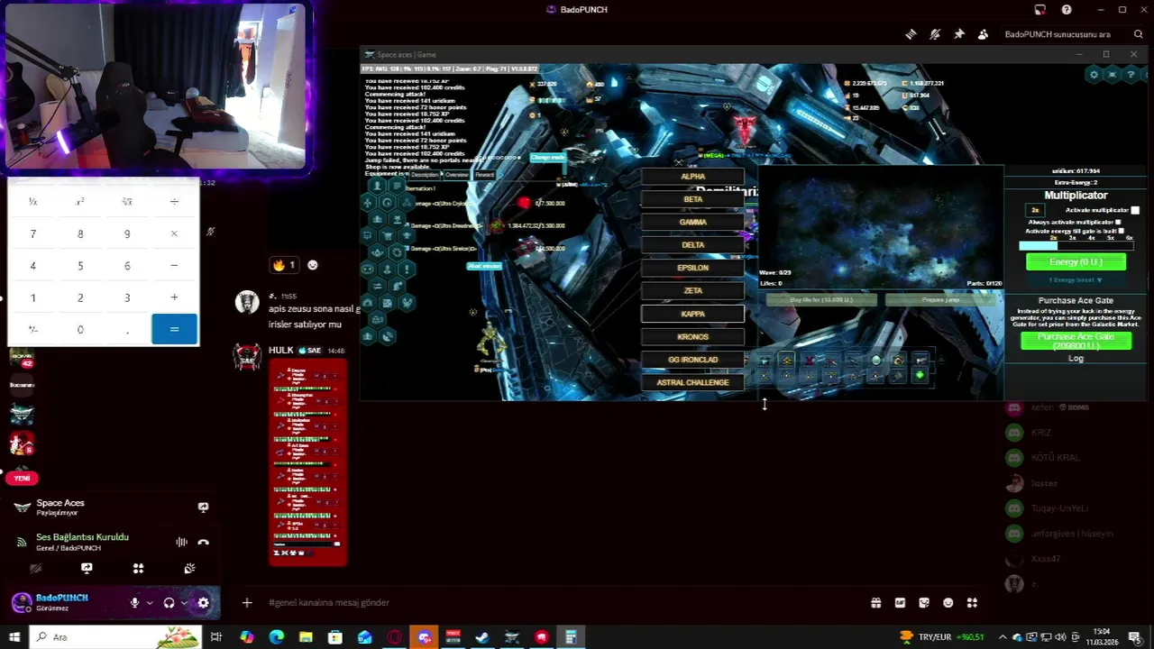Image resolution: width=1154 pixels, height=649 pixels.
Task: Enable Activate multiplicator checkbox
Action: [1135, 210]
